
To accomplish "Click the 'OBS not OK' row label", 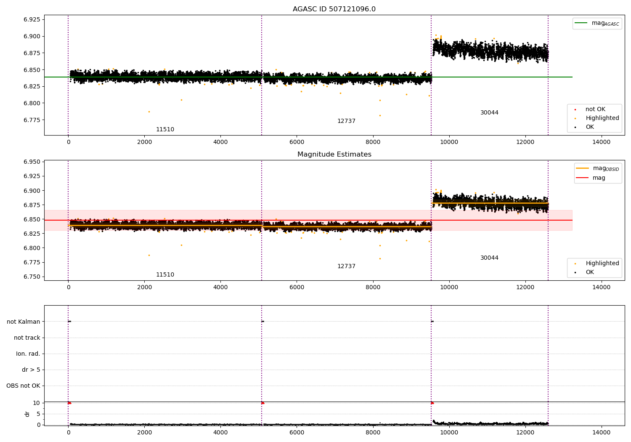I will (x=23, y=386).
